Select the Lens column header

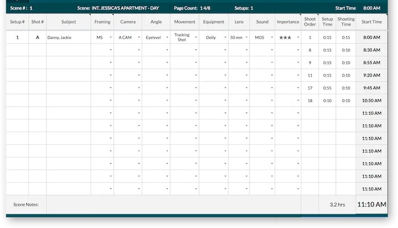[239, 22]
